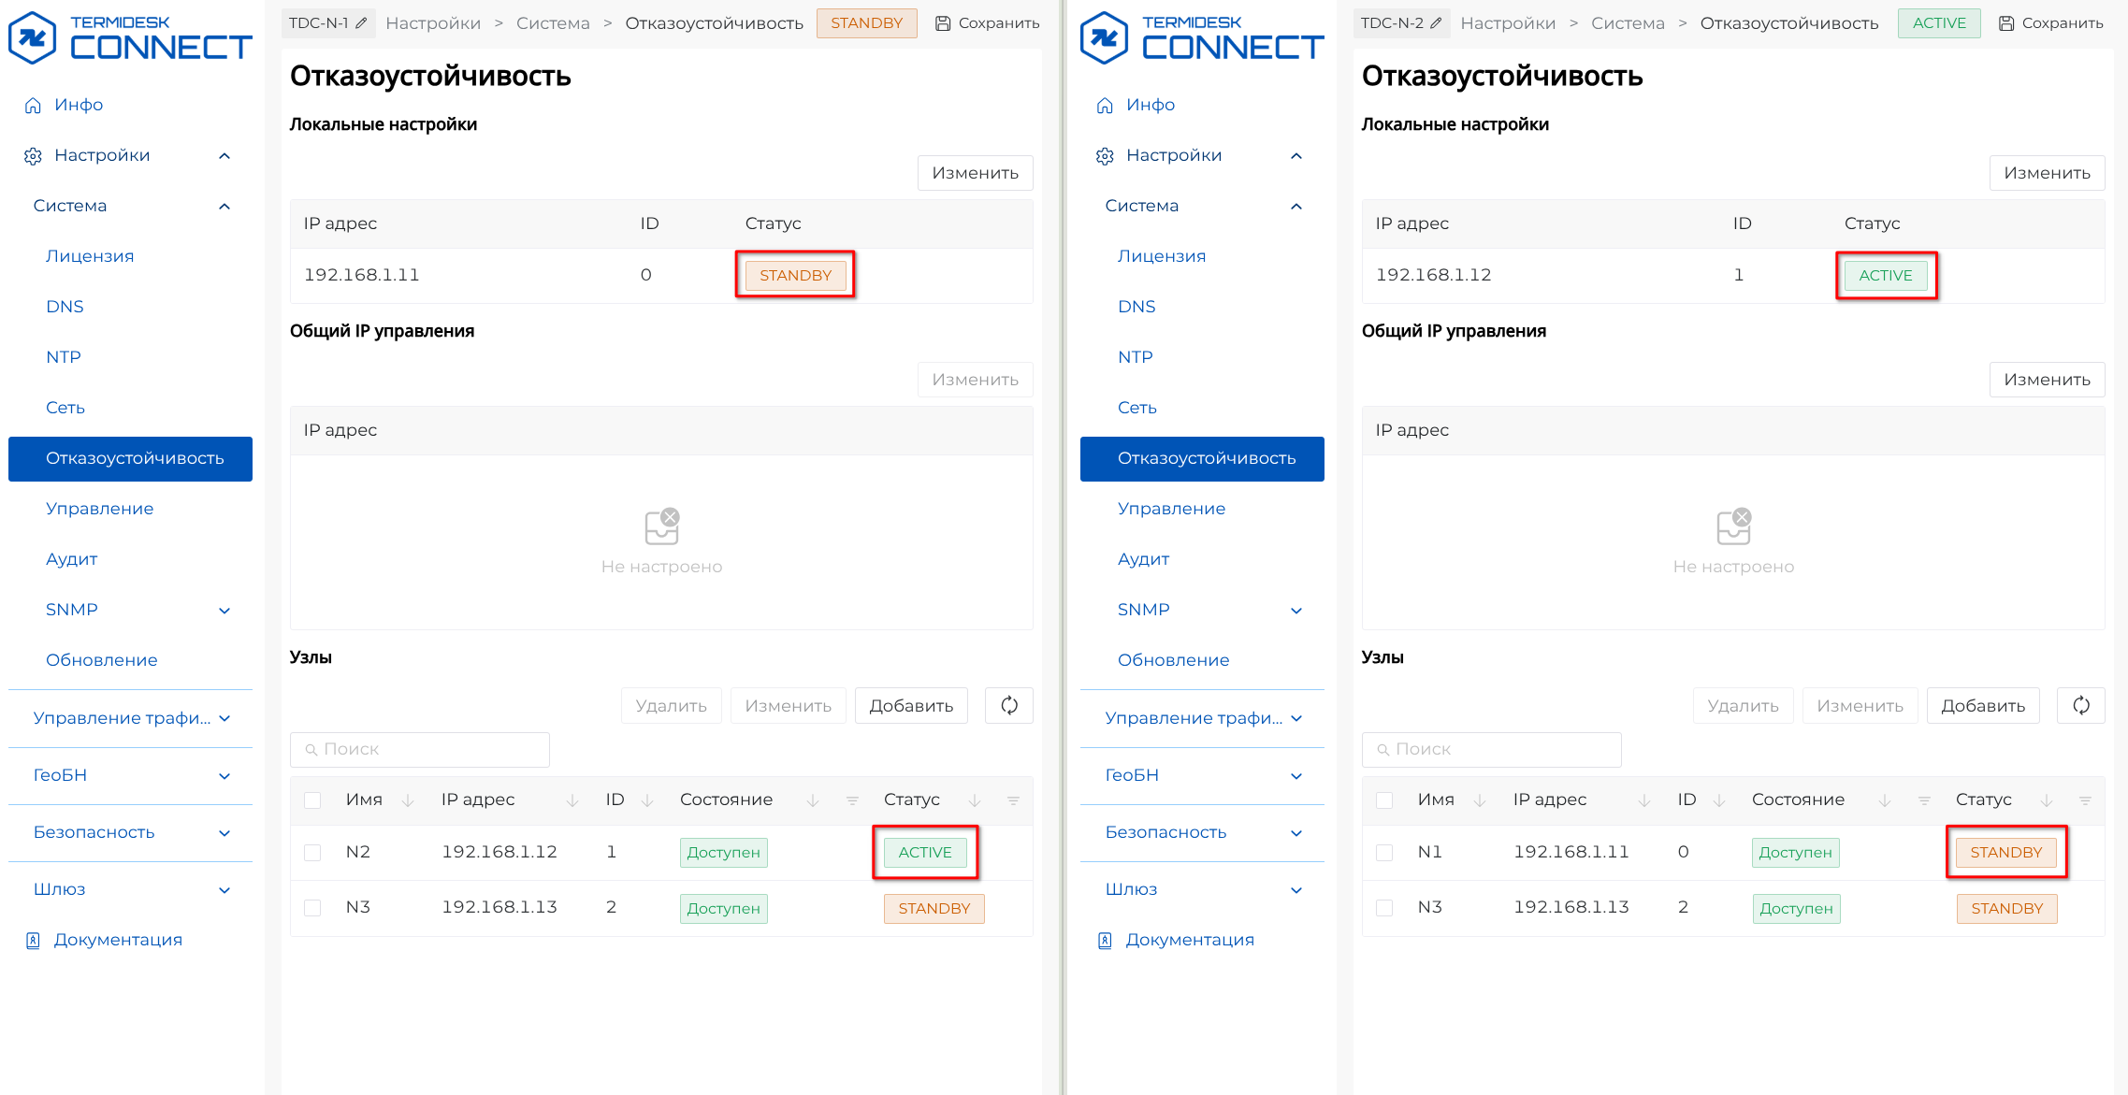Click Сохранить button in right panel header
2128x1095 pixels.
2050,23
